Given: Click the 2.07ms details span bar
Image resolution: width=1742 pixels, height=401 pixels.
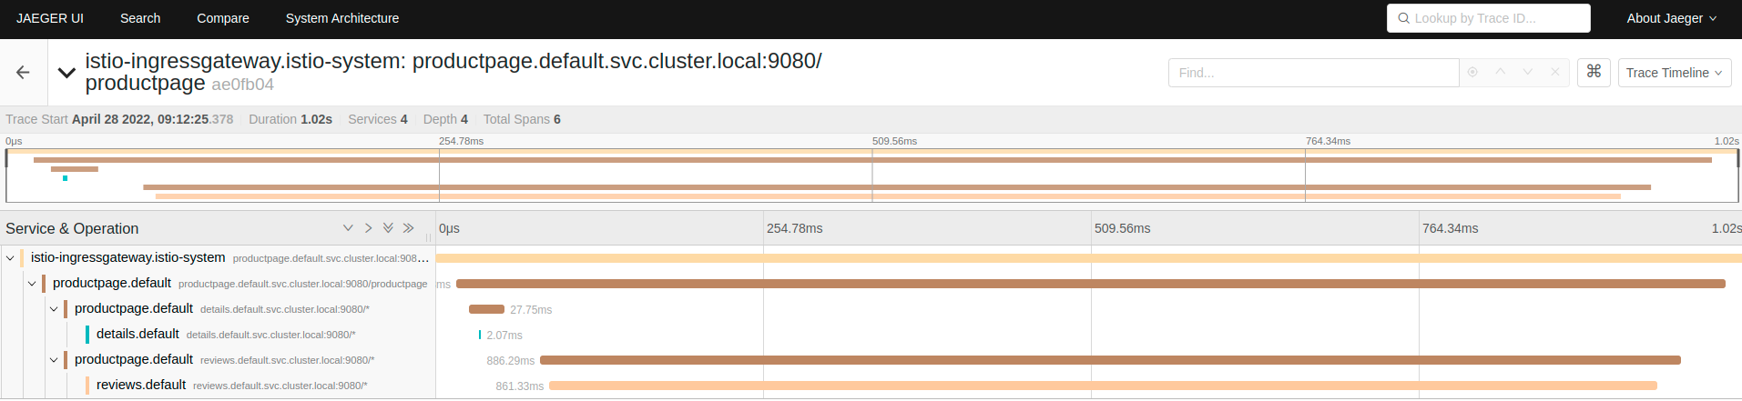Looking at the screenshot, I should tap(480, 335).
